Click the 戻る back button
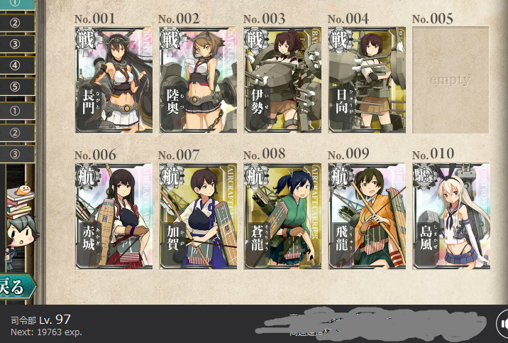Image resolution: width=508 pixels, height=343 pixels. coord(17,287)
